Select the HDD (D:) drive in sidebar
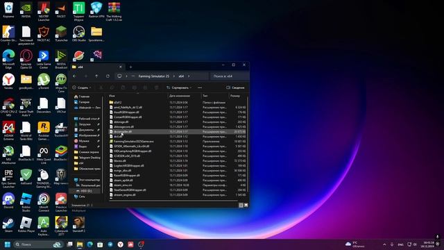Screen dimensions: 444x250 click(86, 191)
